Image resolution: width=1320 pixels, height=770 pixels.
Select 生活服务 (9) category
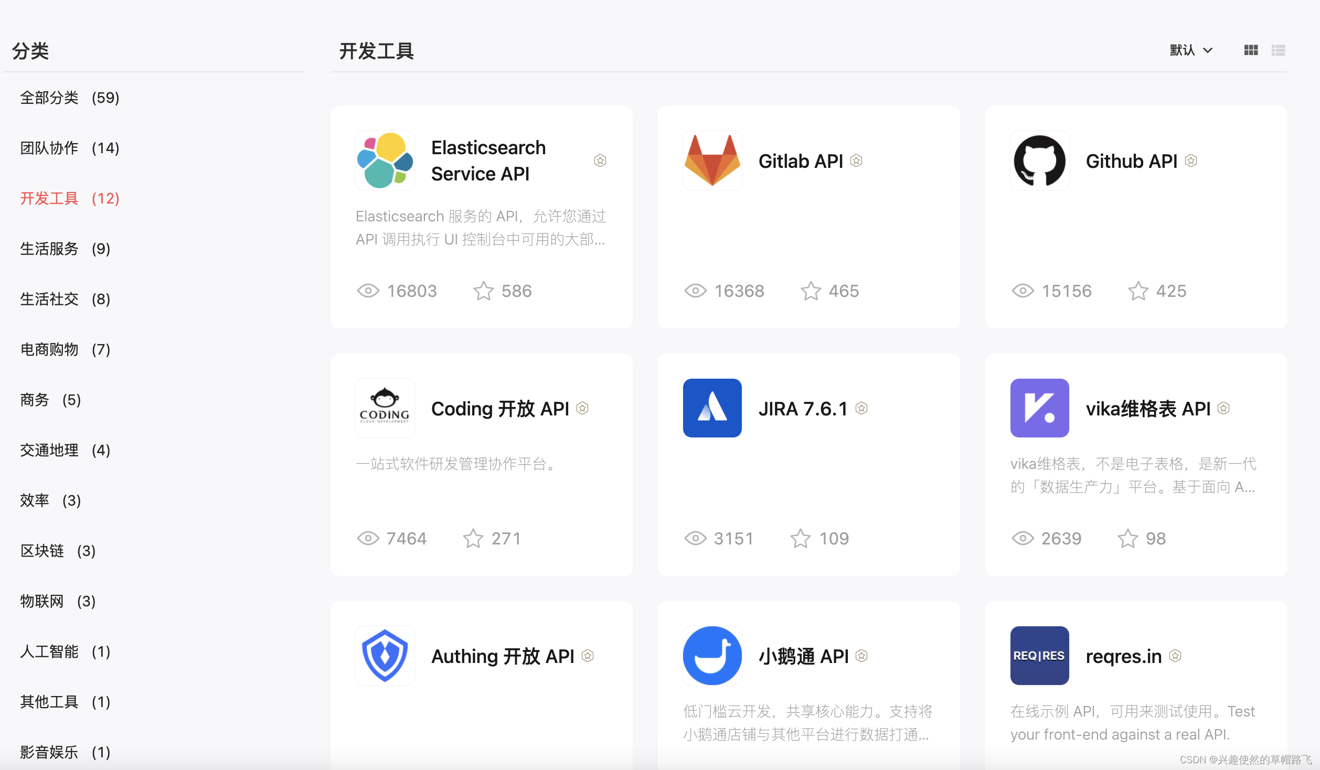point(65,249)
